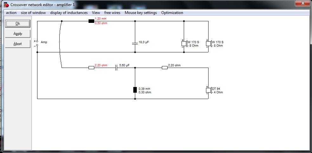Open Mouse key settings menu
The width and height of the screenshot is (312, 153).
[141, 13]
